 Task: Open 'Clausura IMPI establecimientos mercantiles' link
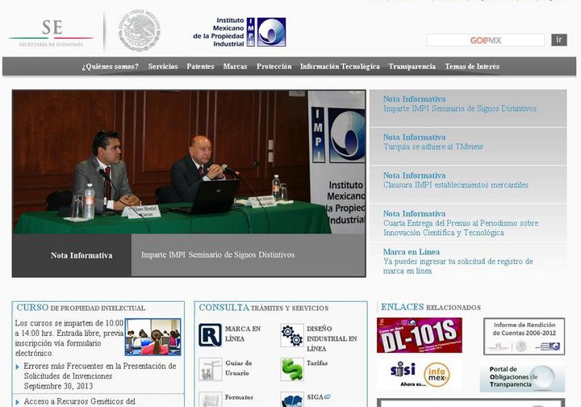coord(456,185)
